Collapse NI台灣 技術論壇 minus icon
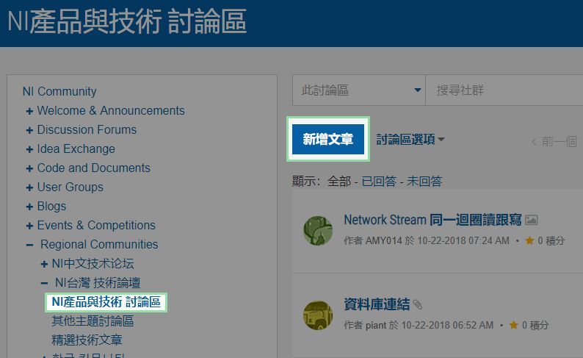Image resolution: width=583 pixels, height=358 pixels. pyautogui.click(x=44, y=283)
